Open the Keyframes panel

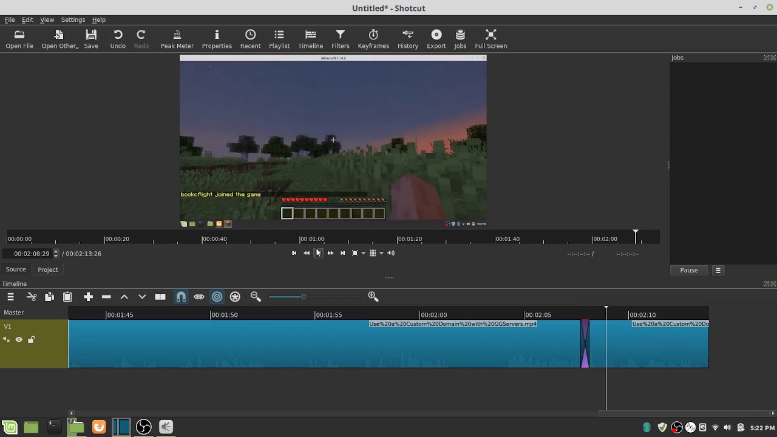(373, 39)
